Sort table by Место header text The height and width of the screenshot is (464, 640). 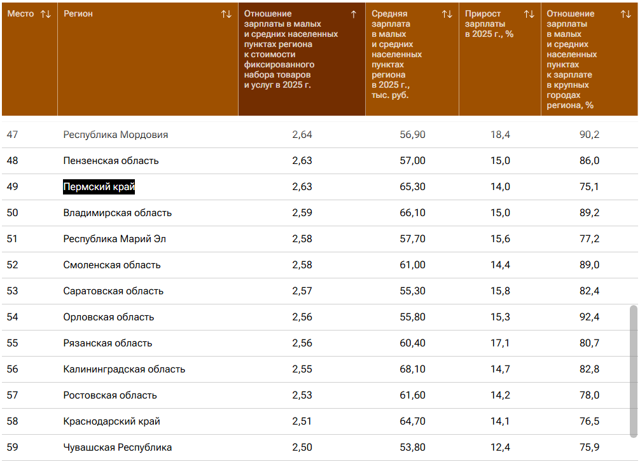click(20, 14)
